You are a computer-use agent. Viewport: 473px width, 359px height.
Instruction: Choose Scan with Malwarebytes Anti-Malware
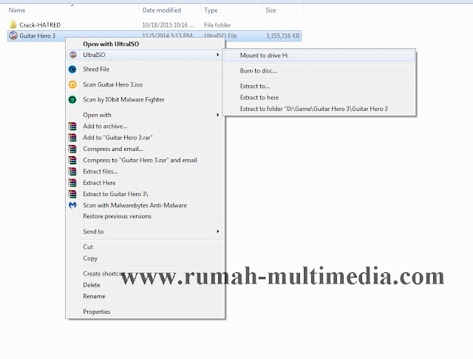coord(135,205)
